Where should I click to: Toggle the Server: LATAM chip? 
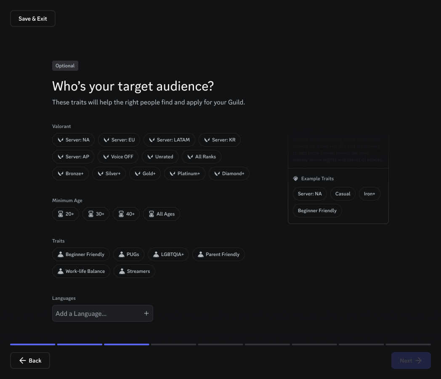coord(169,140)
